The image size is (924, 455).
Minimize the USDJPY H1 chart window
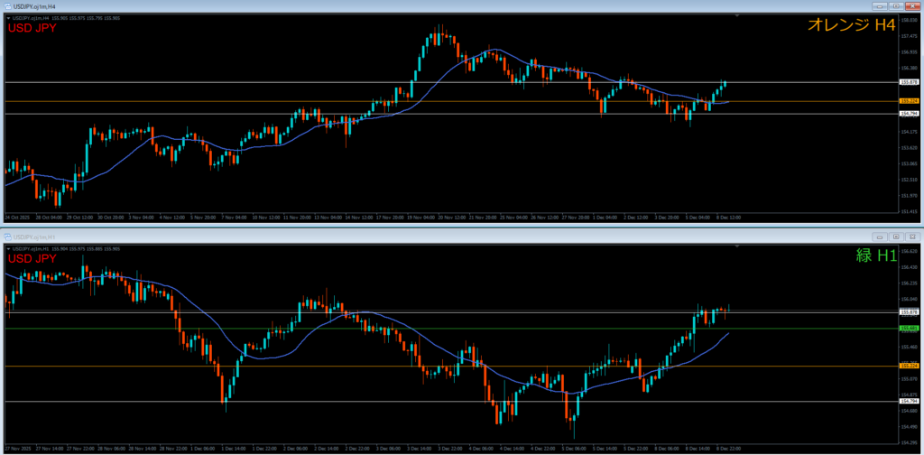pos(882,236)
